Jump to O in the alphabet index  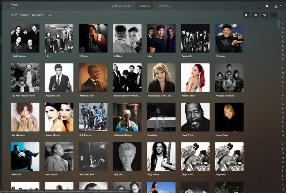(283, 162)
